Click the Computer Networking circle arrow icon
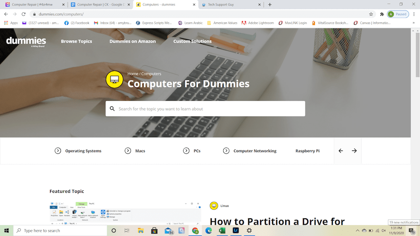420x236 pixels. 226,151
